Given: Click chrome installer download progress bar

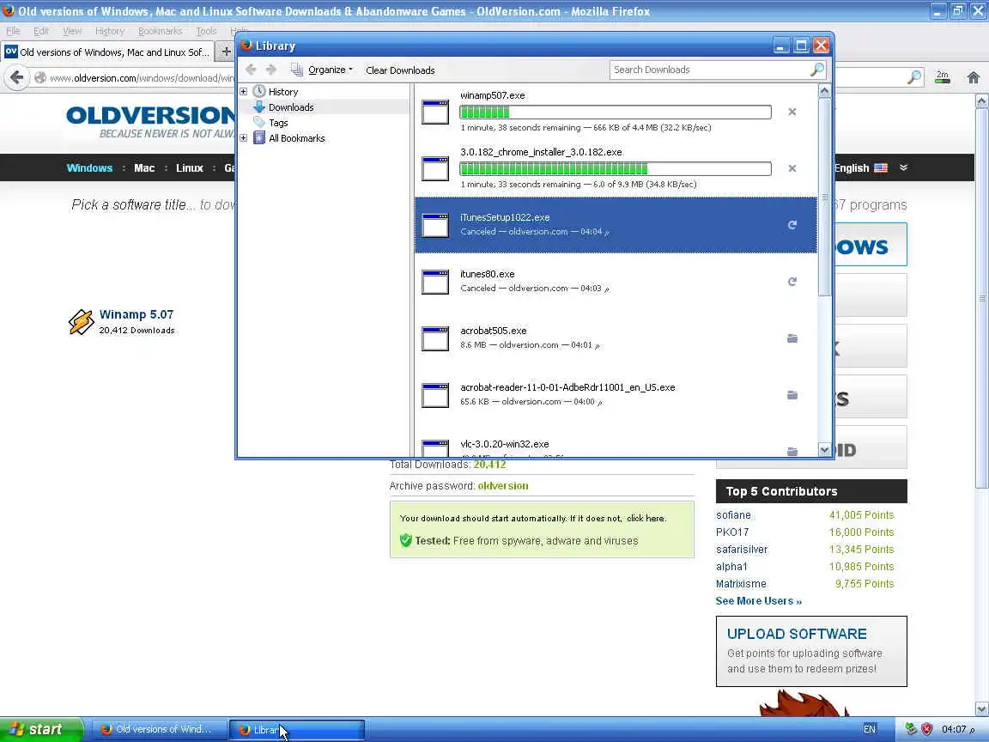Looking at the screenshot, I should click(615, 168).
